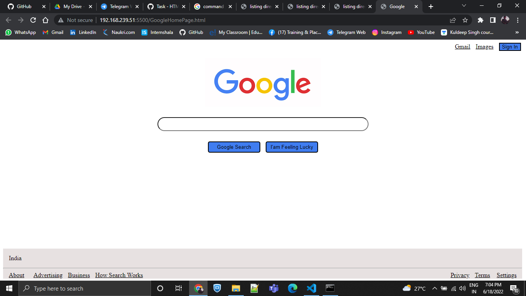Image resolution: width=526 pixels, height=296 pixels.
Task: Click the Google Search button
Action: click(234, 147)
